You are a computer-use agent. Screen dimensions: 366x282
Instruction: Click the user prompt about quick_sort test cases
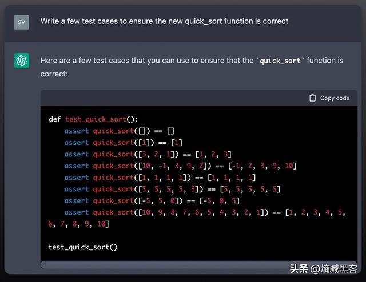(x=164, y=21)
